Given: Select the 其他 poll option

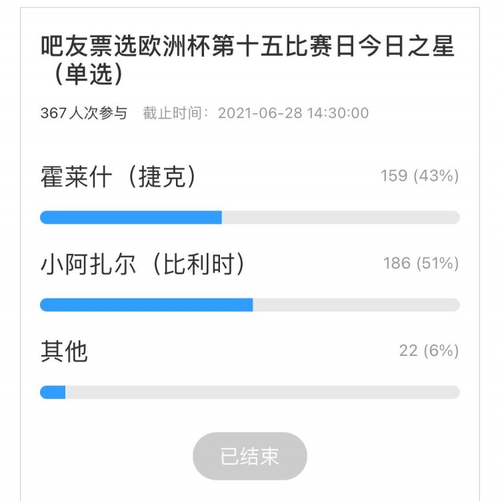Looking at the screenshot, I should (x=64, y=351).
